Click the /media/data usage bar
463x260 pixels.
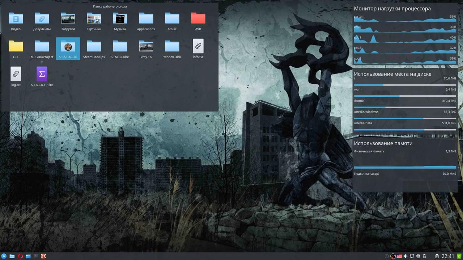(x=405, y=130)
